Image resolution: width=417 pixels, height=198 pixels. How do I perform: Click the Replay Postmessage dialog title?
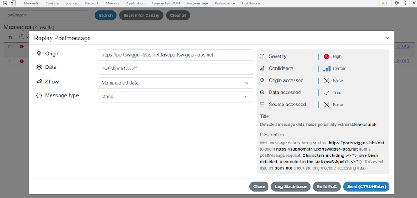click(62, 38)
